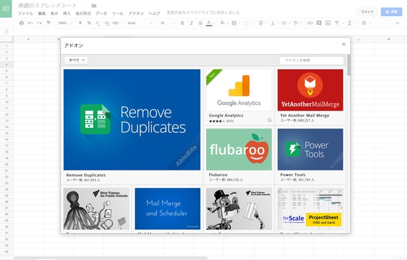Open the text color picker
This screenshot has width=407, height=260.
[x=209, y=23]
